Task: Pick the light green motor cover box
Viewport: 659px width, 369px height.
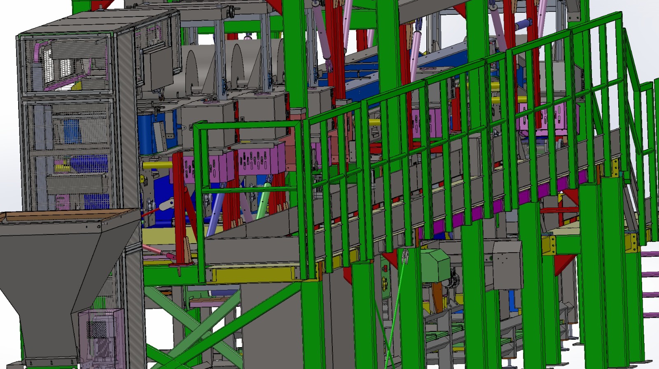Action: [x=435, y=265]
